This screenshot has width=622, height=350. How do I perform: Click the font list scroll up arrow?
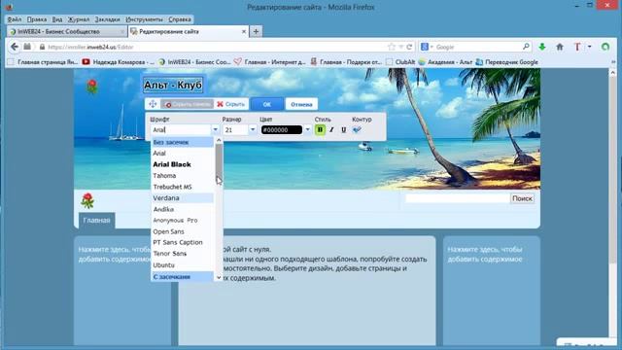coord(219,140)
